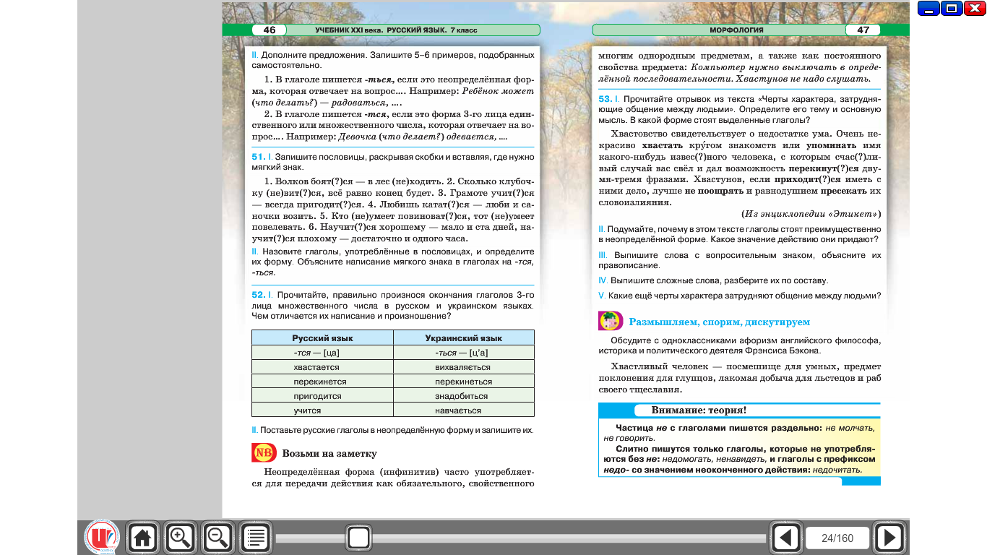Image resolution: width=987 pixels, height=555 pixels.
Task: Click exercise number 51
Action: point(258,156)
